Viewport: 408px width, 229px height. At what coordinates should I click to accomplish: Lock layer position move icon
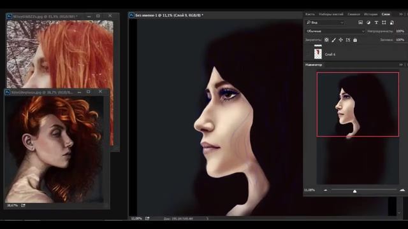pos(340,39)
